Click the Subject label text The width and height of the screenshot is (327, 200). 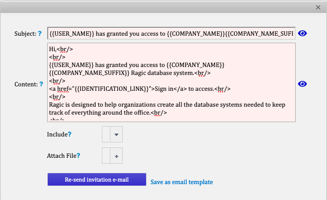pyautogui.click(x=25, y=34)
